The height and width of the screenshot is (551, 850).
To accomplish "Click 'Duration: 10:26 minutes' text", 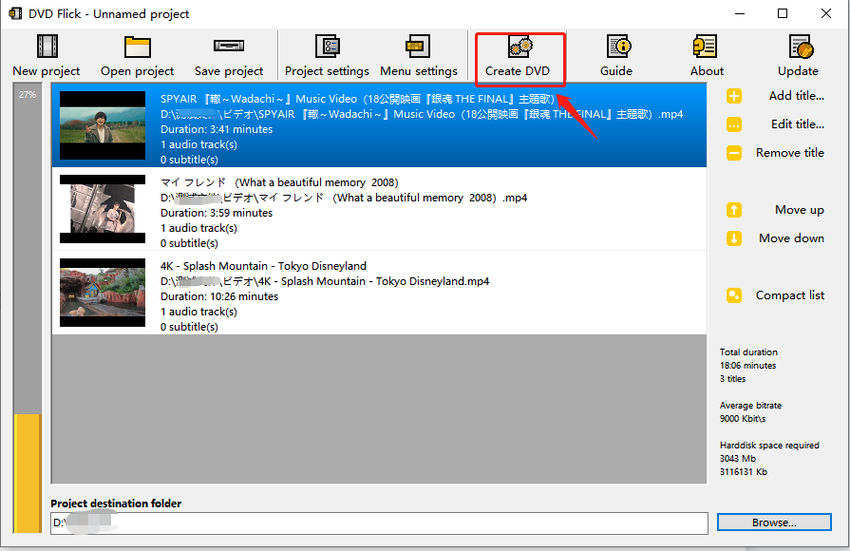I will coord(219,296).
